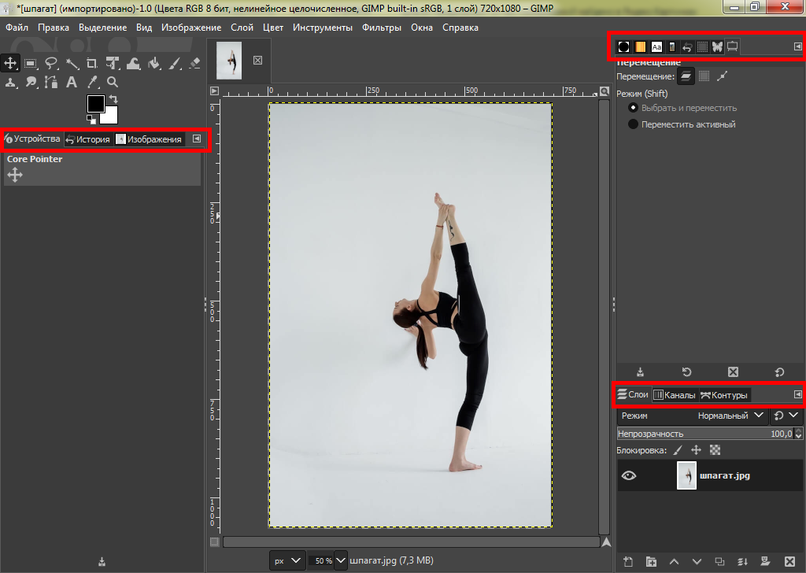Screen dimensions: 806x573
Task: Activate the Zoom magnifier tool
Action: (x=113, y=82)
